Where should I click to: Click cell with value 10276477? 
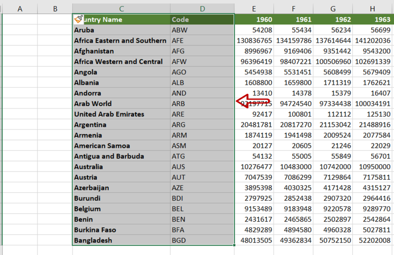(x=254, y=167)
